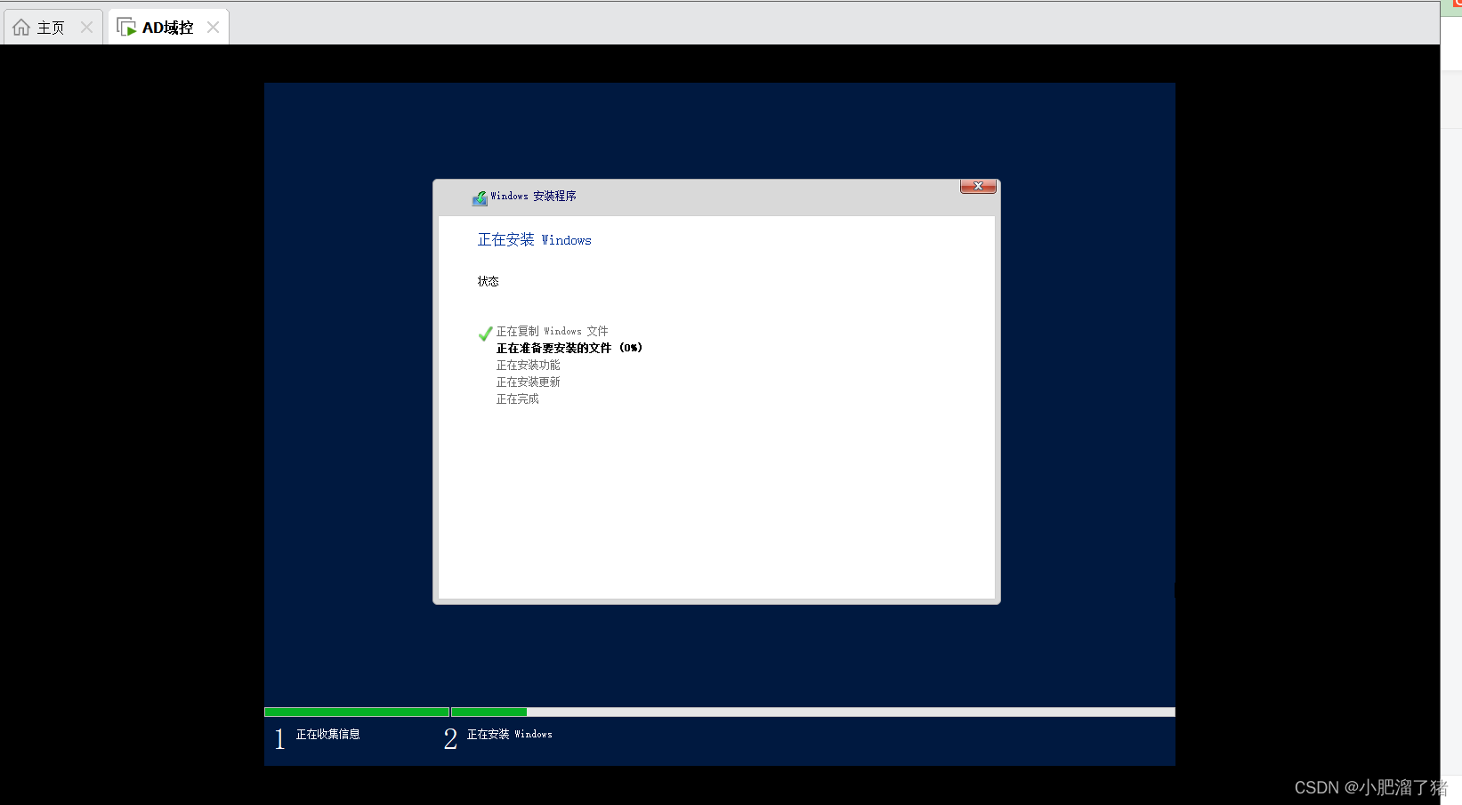1462x805 pixels.
Task: Switch to the 主页 tab
Action: point(53,27)
